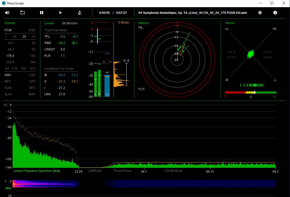
Task: Click the MusicScope app logo in title bar
Action: coord(4,3)
